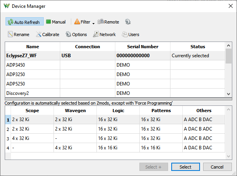
Task: Click the A DAC B ADC cell
Action: tap(204, 129)
